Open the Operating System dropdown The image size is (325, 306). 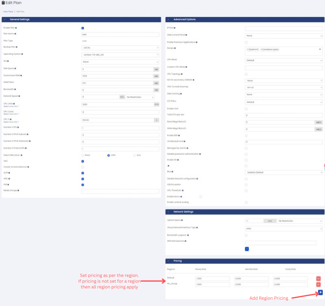click(120, 54)
